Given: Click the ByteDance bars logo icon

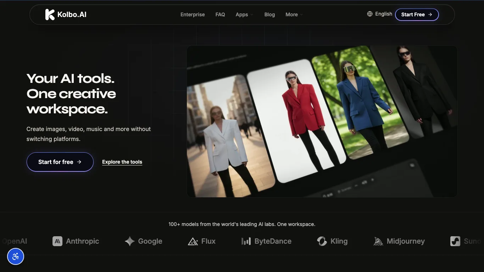Looking at the screenshot, I should tap(246, 241).
